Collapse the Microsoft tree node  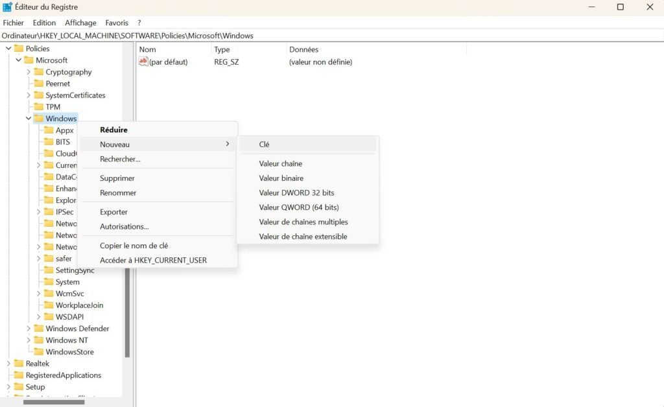point(19,60)
